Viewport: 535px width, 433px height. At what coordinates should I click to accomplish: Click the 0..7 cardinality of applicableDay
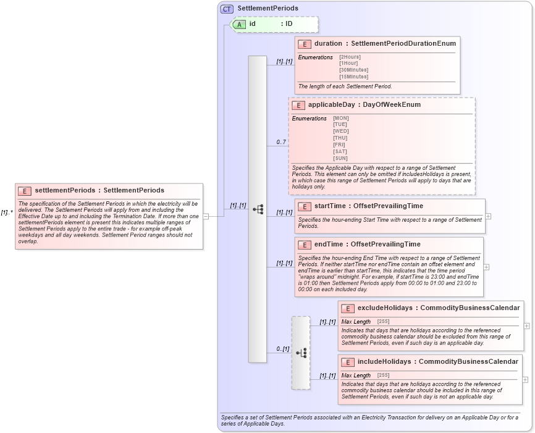(x=281, y=142)
